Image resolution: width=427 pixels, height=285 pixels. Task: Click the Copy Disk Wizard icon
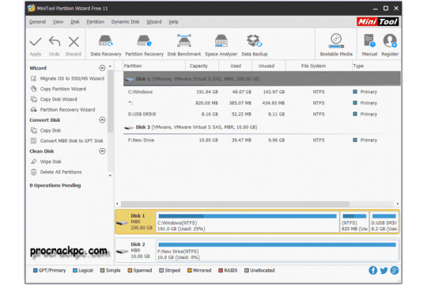(x=33, y=99)
